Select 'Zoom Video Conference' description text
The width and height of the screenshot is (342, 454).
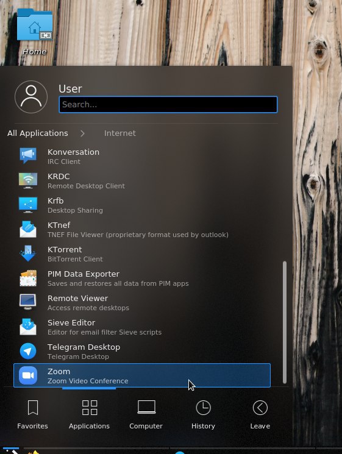[88, 381]
